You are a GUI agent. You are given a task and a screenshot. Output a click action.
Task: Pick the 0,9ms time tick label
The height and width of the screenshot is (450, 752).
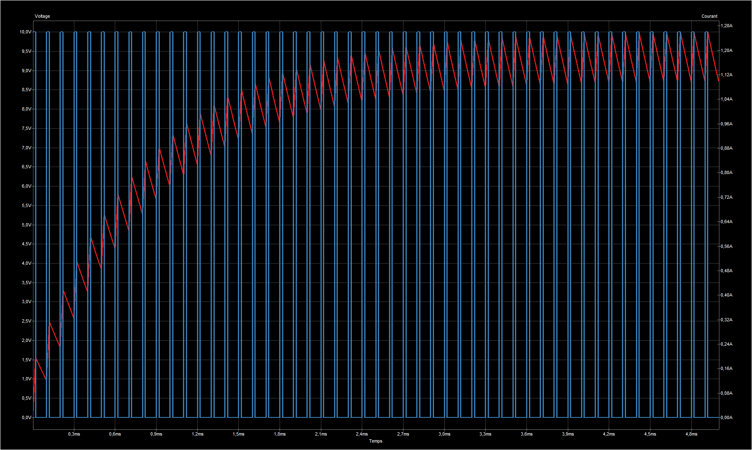tap(156, 434)
